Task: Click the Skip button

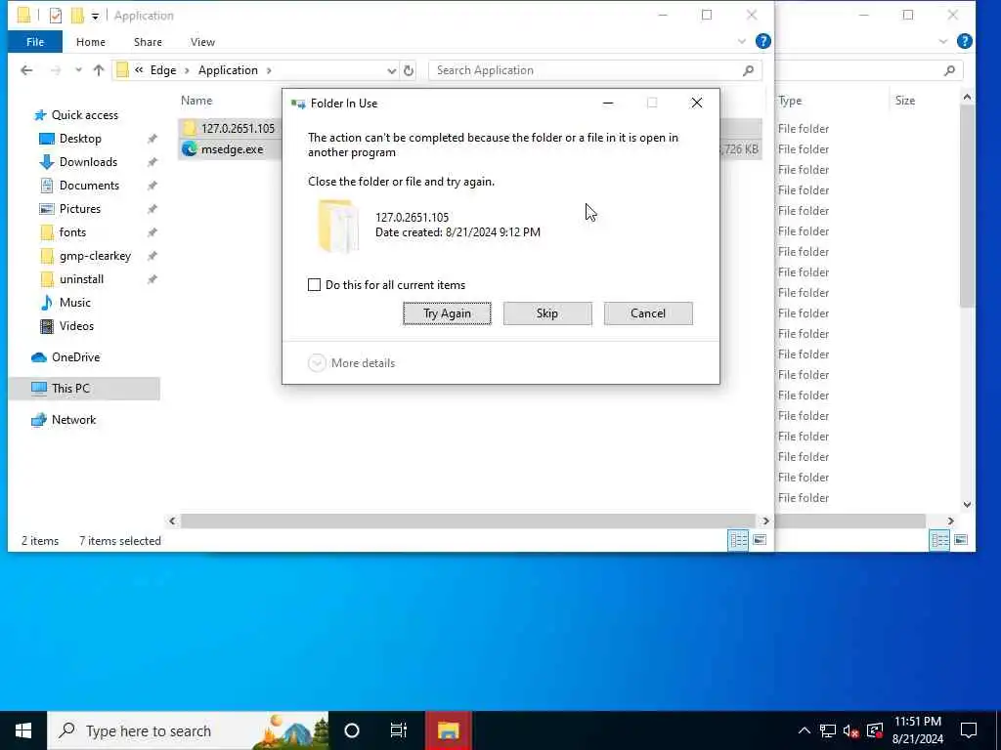Action: pos(547,313)
